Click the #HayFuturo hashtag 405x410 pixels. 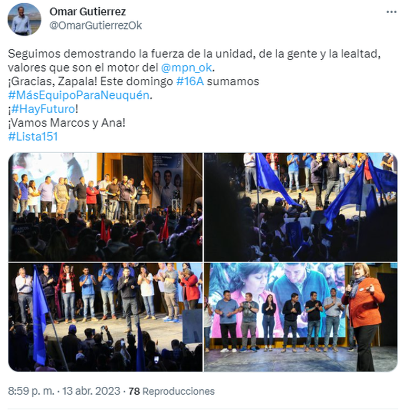pos(43,109)
